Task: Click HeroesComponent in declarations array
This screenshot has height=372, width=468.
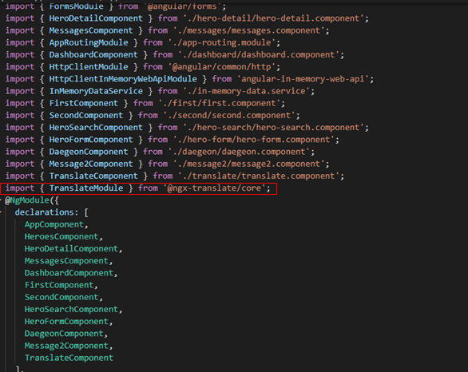Action: click(x=61, y=236)
